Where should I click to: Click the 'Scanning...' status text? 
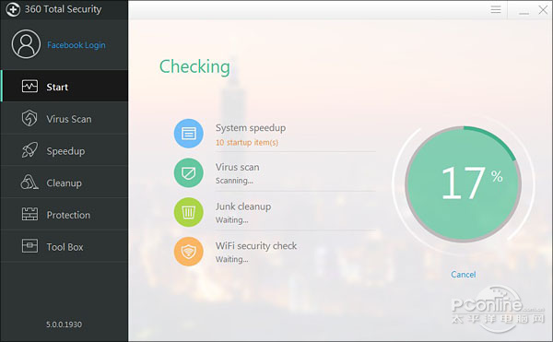pos(234,181)
